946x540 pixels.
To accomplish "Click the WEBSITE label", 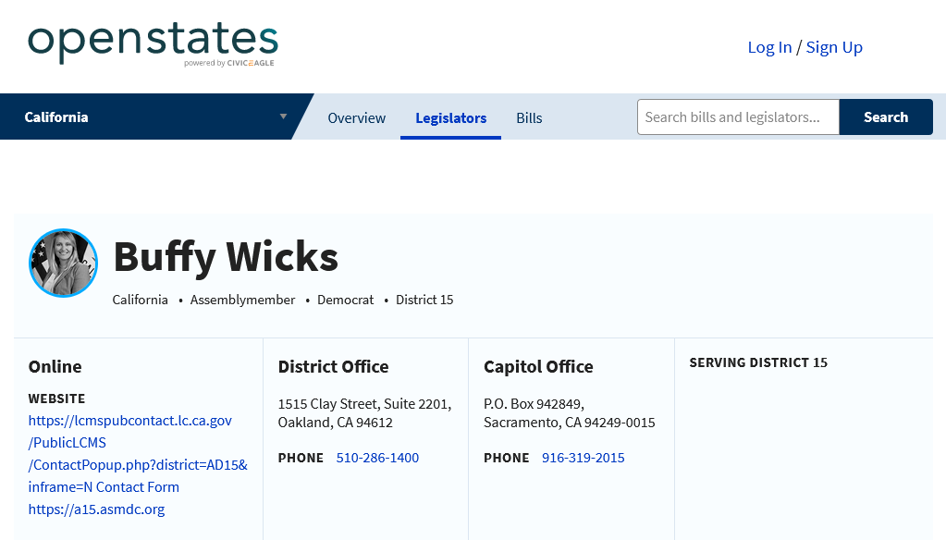I will click(x=56, y=399).
